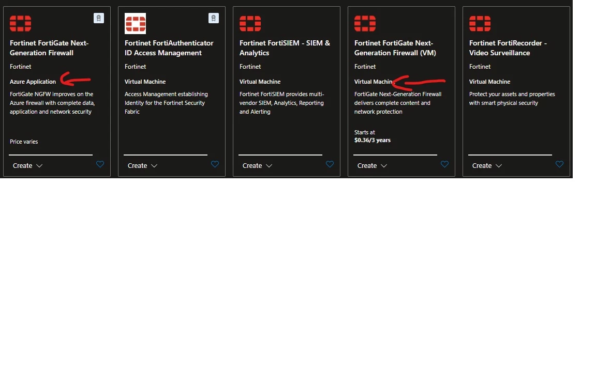
Task: Click publisher 'Fortinet' on FortiGate Azure Application card
Action: [x=21, y=67]
